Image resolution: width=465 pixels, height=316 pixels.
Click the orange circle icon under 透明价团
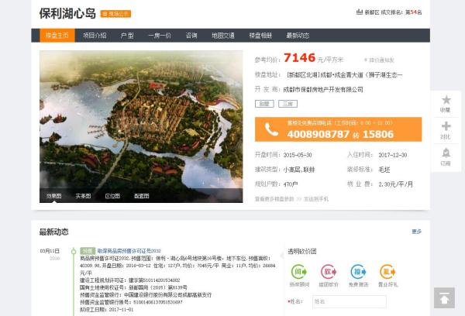click(x=387, y=271)
